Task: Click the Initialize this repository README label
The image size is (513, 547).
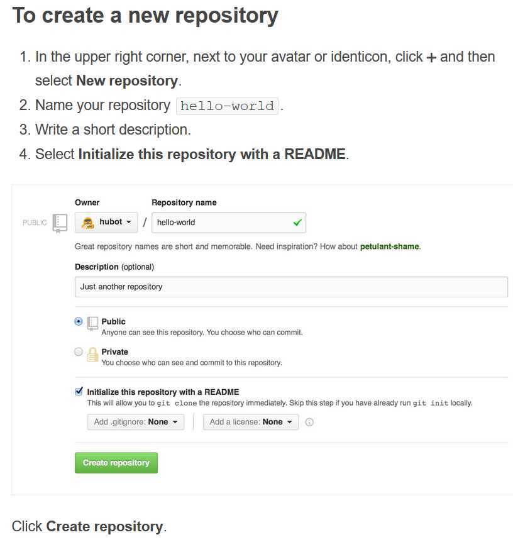Action: click(x=163, y=392)
